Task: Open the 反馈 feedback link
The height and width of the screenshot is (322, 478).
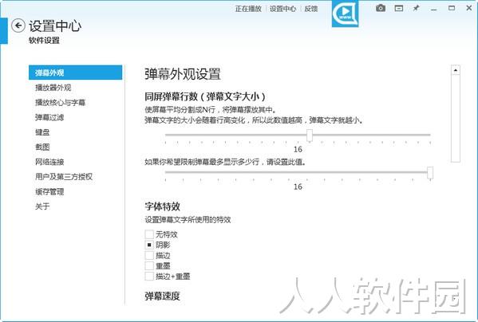Action: point(311,9)
